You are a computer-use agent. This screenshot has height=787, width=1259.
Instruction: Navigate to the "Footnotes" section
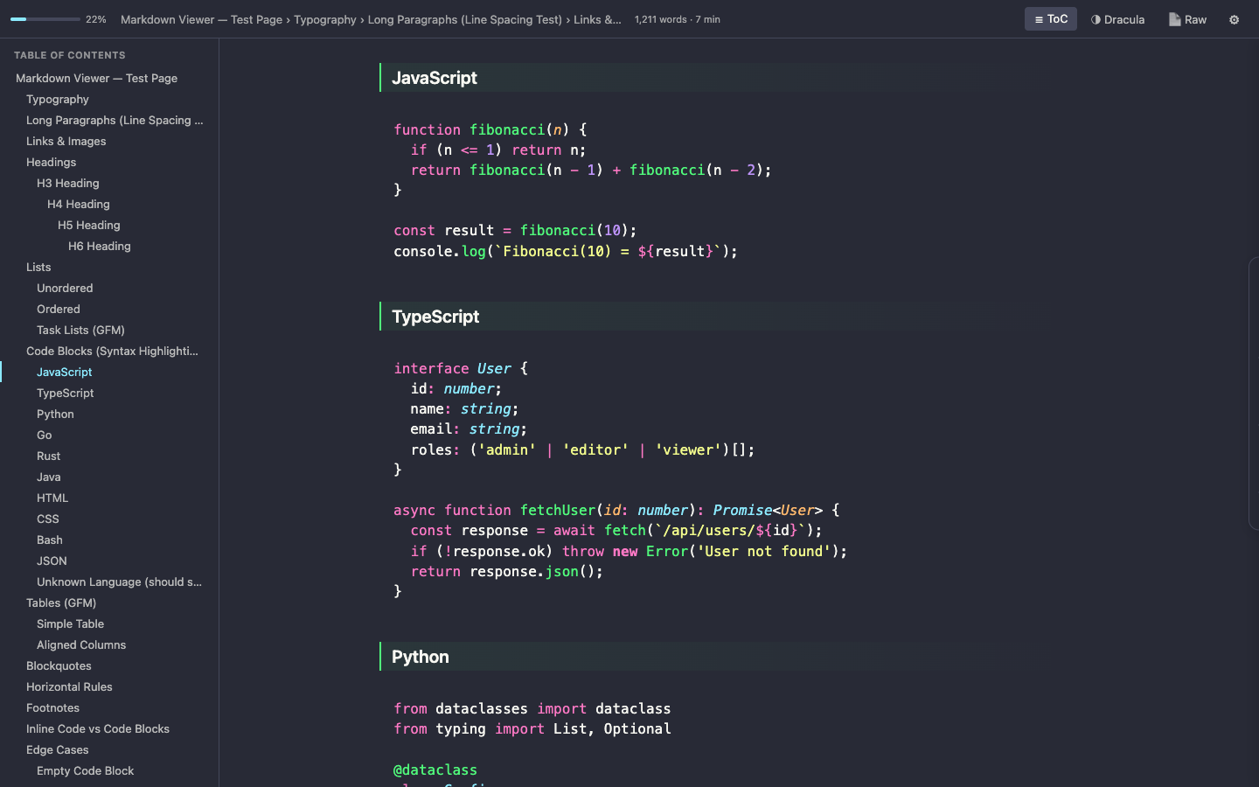[52, 707]
